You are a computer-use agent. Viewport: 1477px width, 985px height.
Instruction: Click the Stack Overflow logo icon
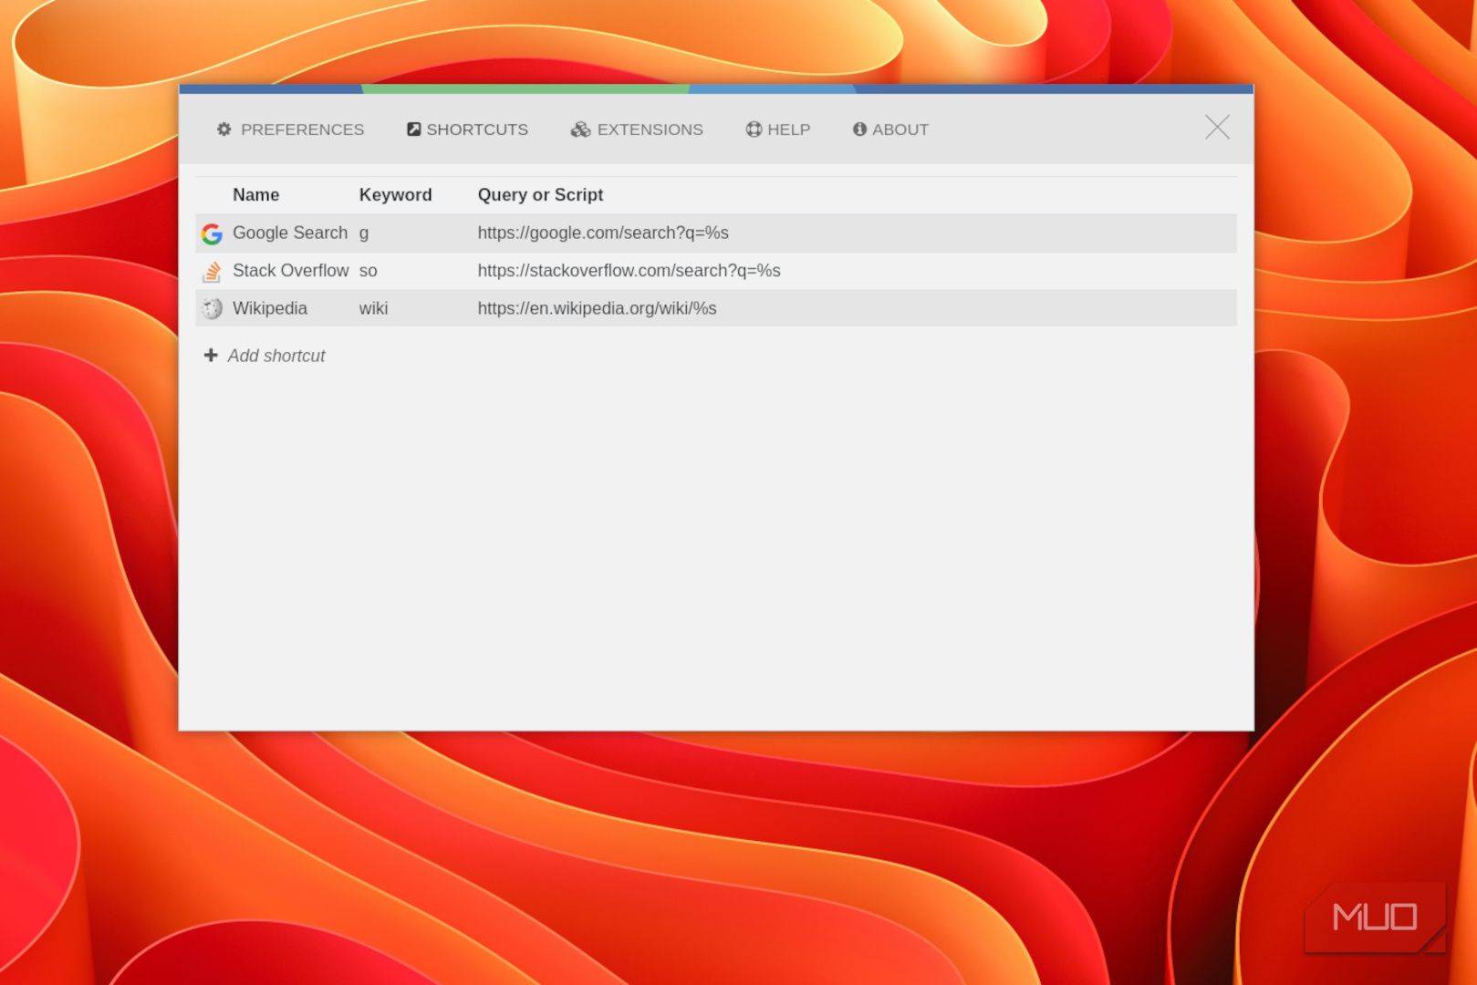point(212,272)
